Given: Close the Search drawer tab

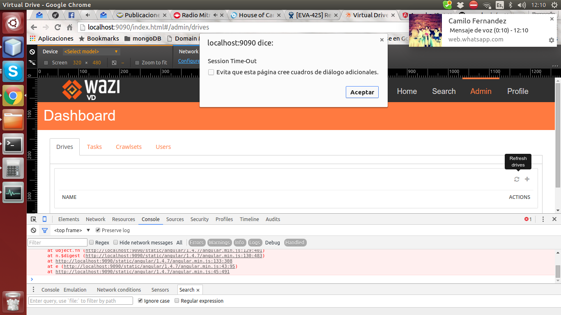Looking at the screenshot, I should 198,290.
